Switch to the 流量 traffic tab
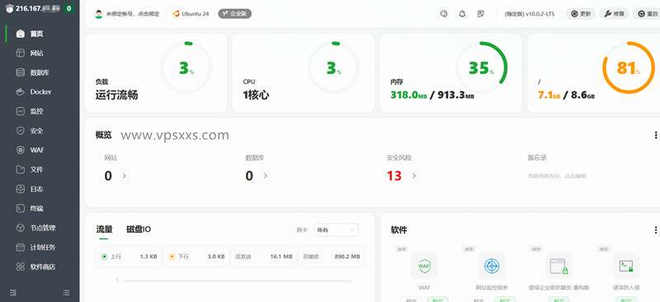This screenshot has width=660, height=302. pos(104,230)
